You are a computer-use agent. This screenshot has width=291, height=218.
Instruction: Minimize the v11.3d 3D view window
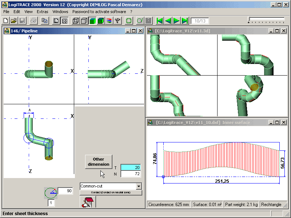(271, 31)
